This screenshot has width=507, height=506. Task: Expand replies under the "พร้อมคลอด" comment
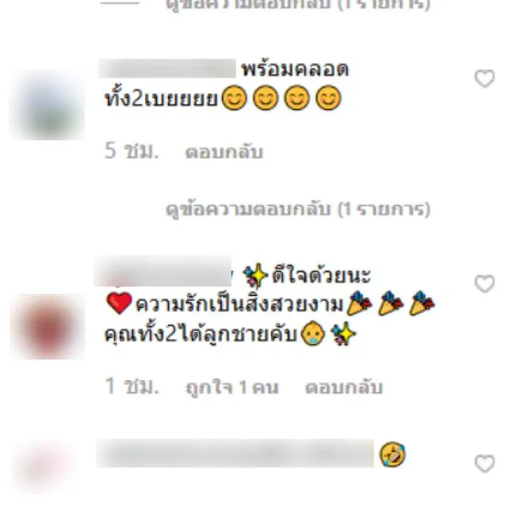(298, 209)
